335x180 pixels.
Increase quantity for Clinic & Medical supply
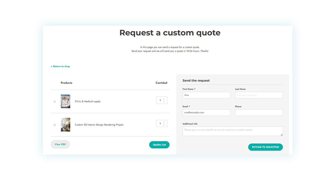pos(164,99)
